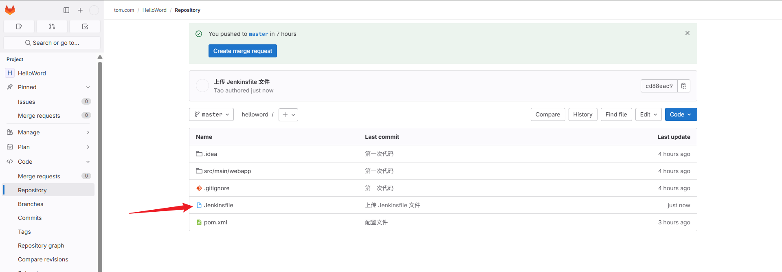This screenshot has width=782, height=272.
Task: Click the plus create-new icon in sidebar
Action: click(80, 10)
